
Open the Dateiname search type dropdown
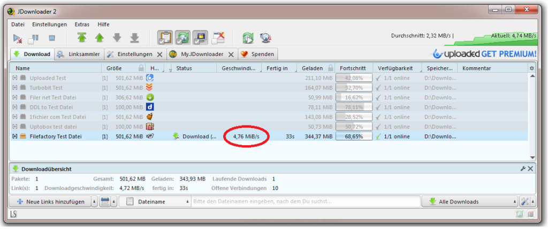[x=156, y=201]
